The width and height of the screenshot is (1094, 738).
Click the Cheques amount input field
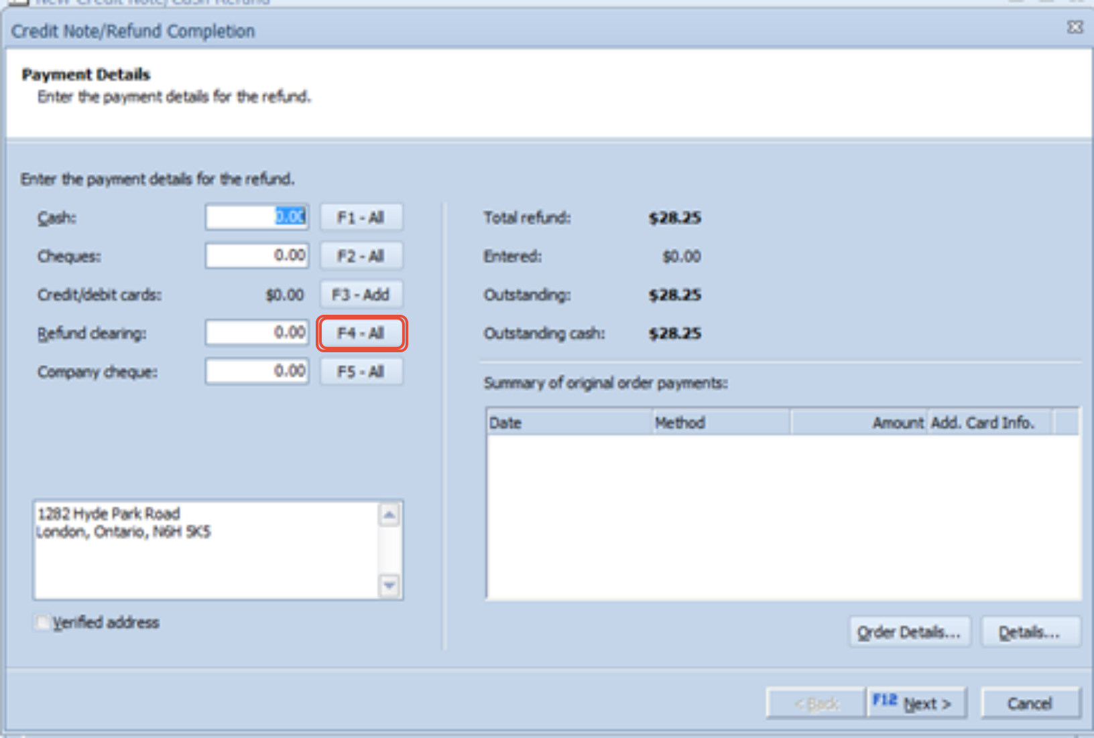pyautogui.click(x=256, y=255)
